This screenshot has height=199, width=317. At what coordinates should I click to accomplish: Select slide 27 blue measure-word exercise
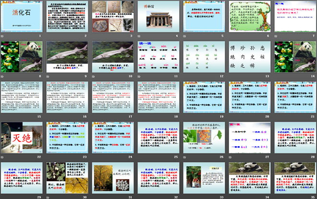tap(250, 137)
